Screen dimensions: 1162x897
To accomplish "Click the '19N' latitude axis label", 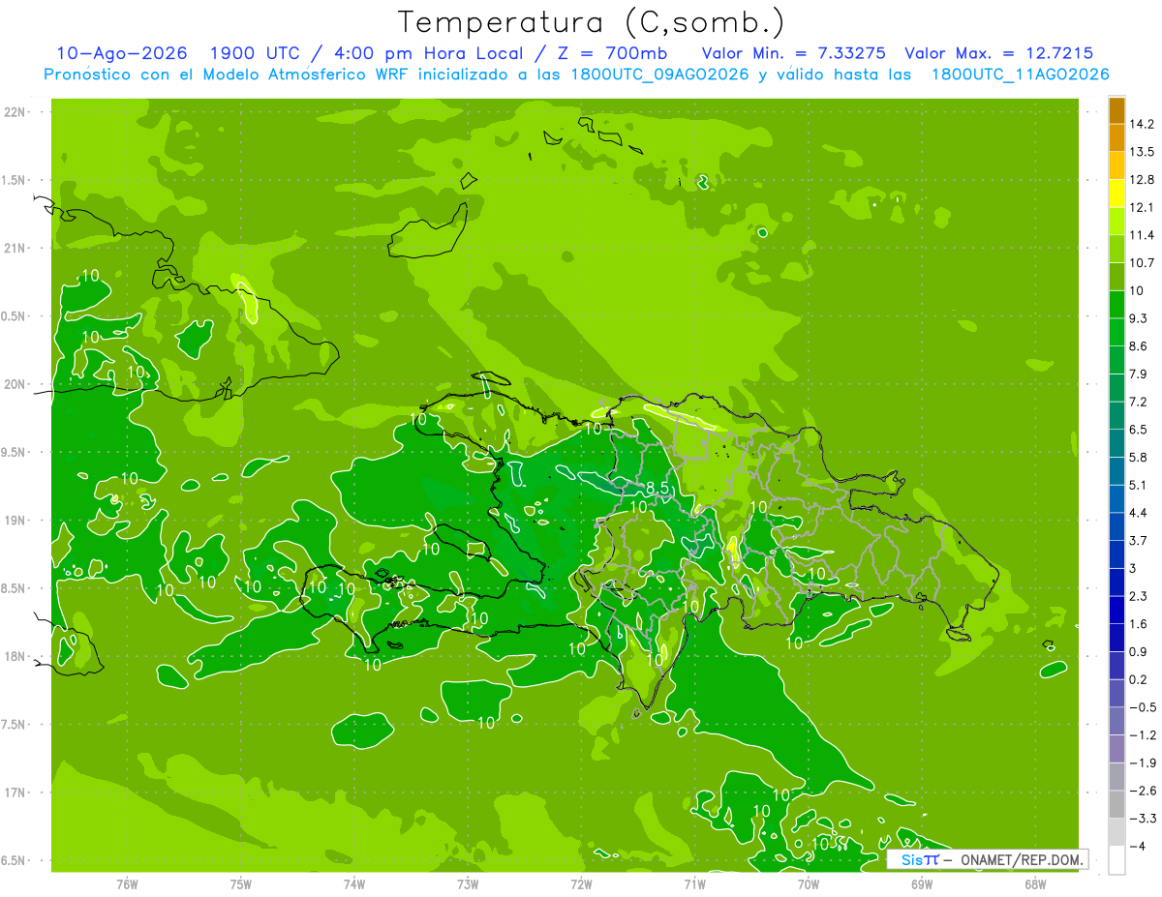I will pos(14,520).
